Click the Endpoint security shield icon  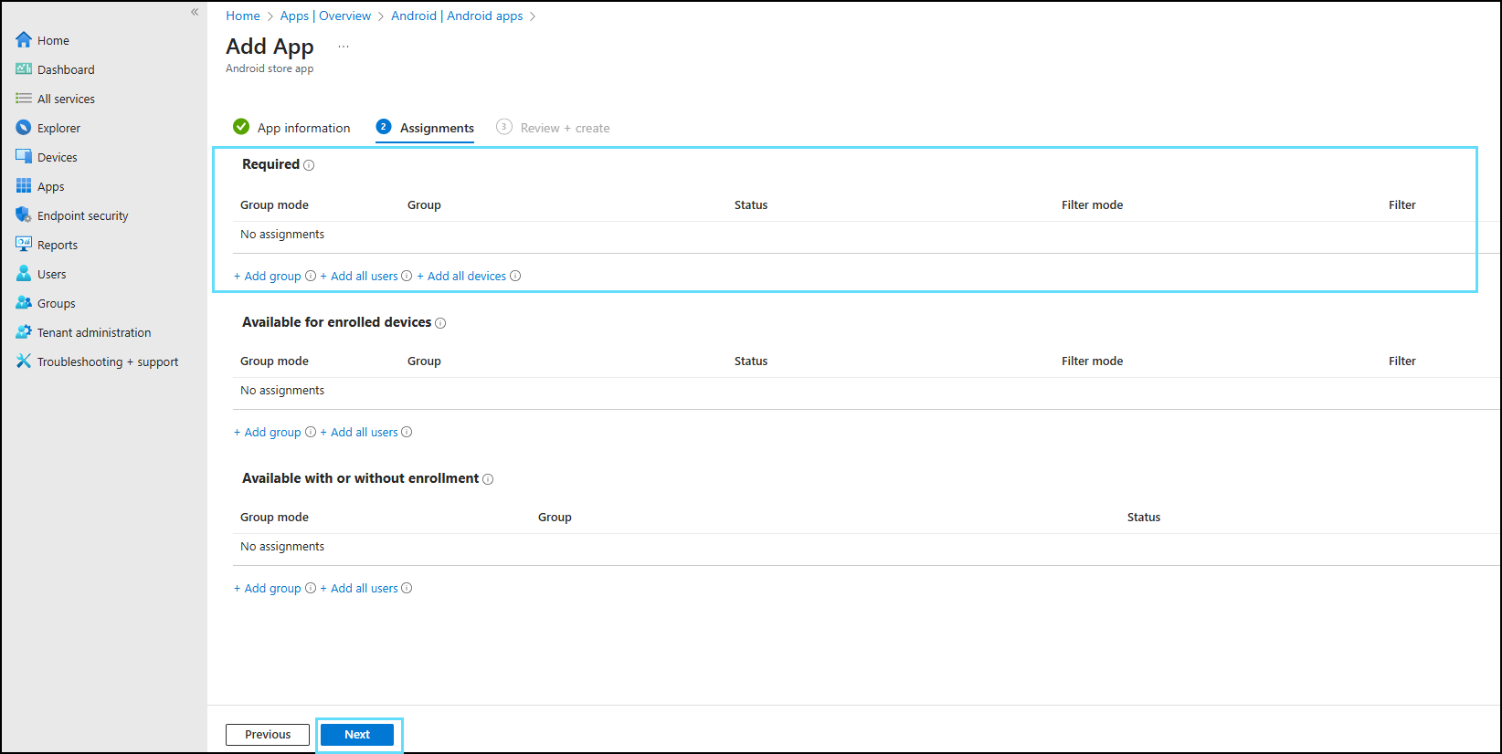(x=24, y=215)
